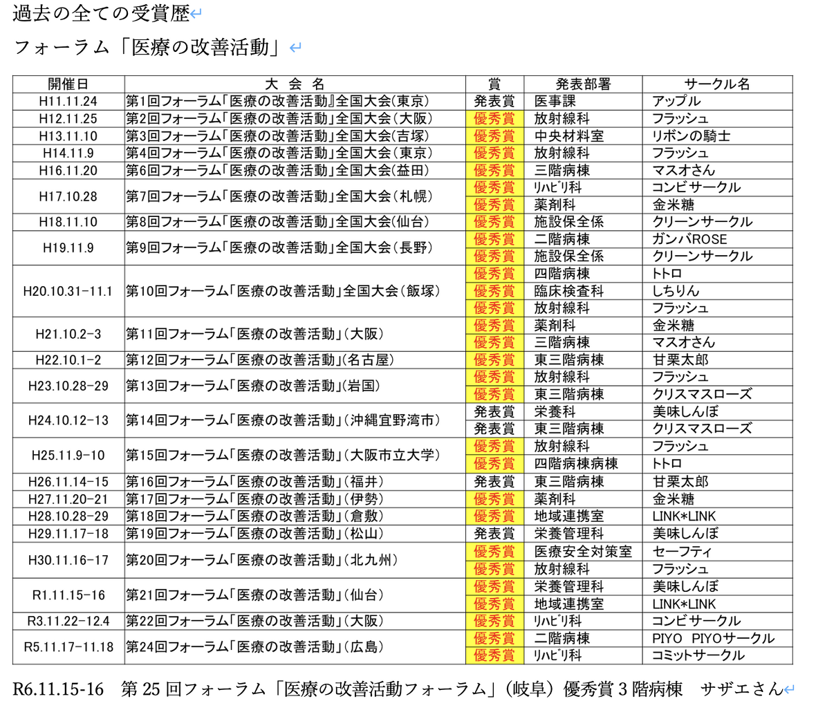816x710 pixels.
Task: Select the R3.11.22-12.4 date cell
Action: 68,621
